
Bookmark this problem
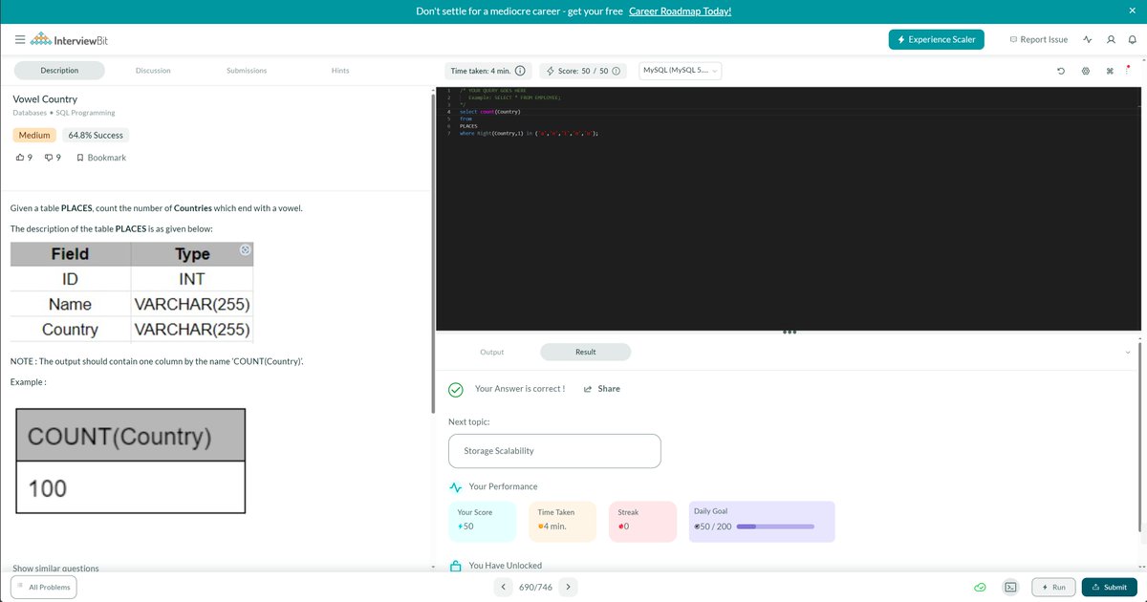pos(101,158)
